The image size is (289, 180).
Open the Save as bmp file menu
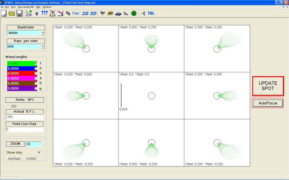pos(26,7)
